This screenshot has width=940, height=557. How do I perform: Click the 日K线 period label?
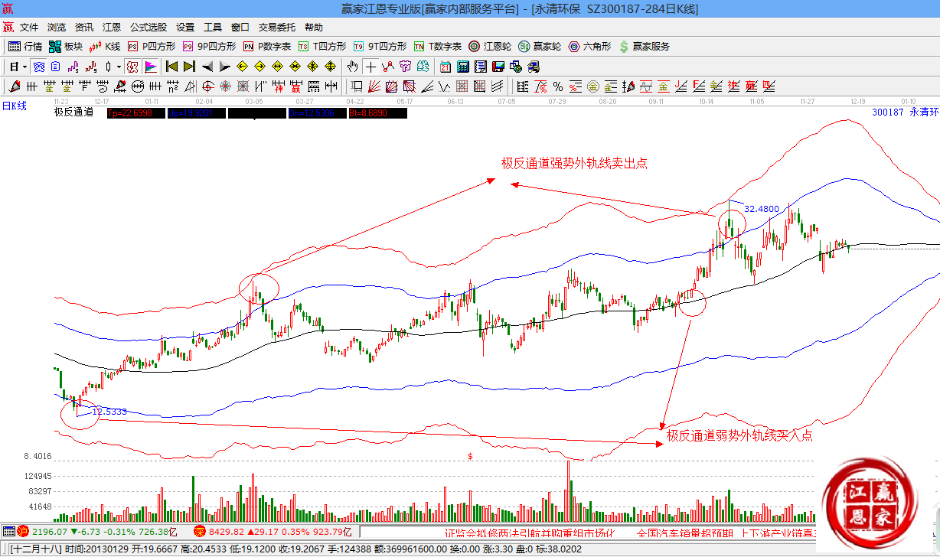[x=14, y=106]
